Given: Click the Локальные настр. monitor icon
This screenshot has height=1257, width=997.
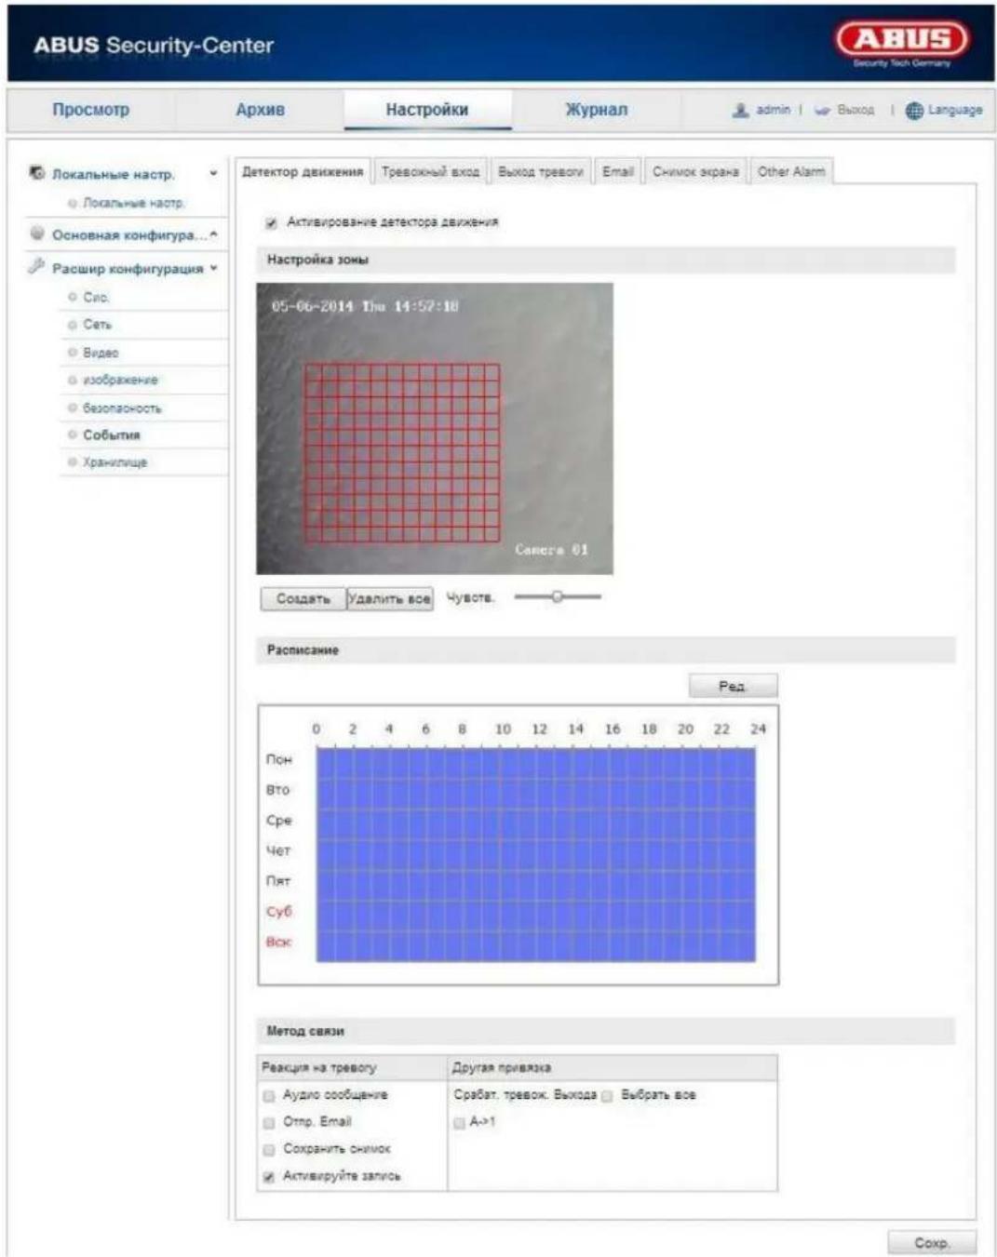Looking at the screenshot, I should (x=37, y=173).
